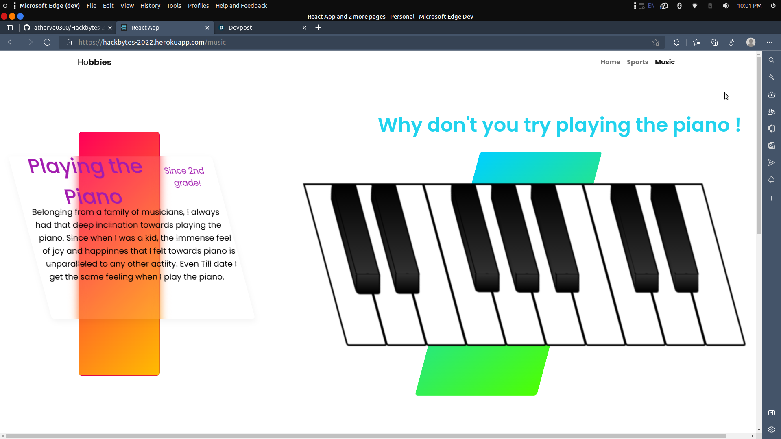Open the Collections icon in toolbar
781x439 pixels.
(714, 42)
